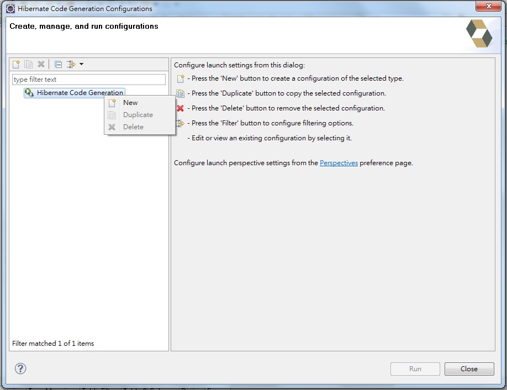
Task: Click 'Create, manage, and run configurations' heading
Action: pyautogui.click(x=84, y=26)
